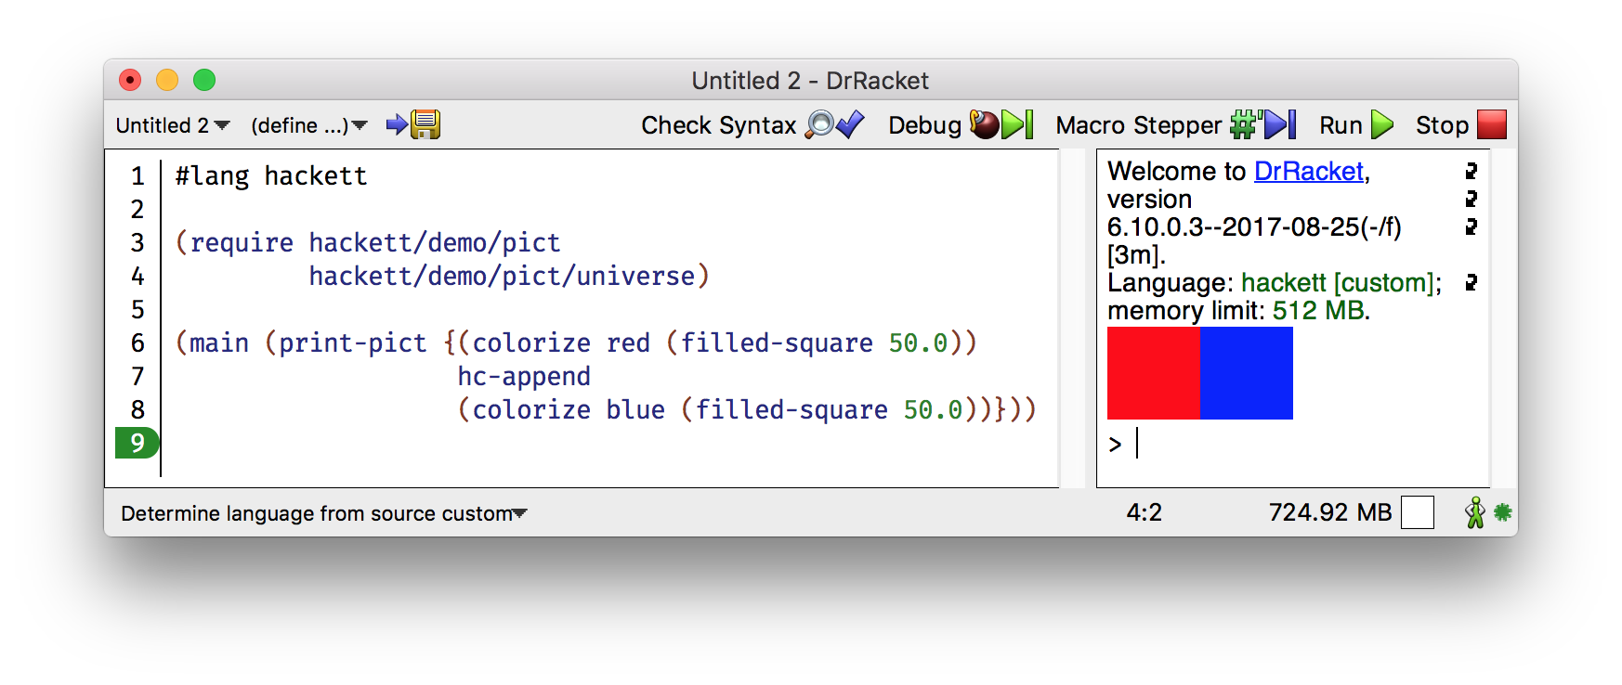Image resolution: width=1622 pixels, height=685 pixels.
Task: Click the '512 MB' memory limit text
Action: pos(1318,310)
